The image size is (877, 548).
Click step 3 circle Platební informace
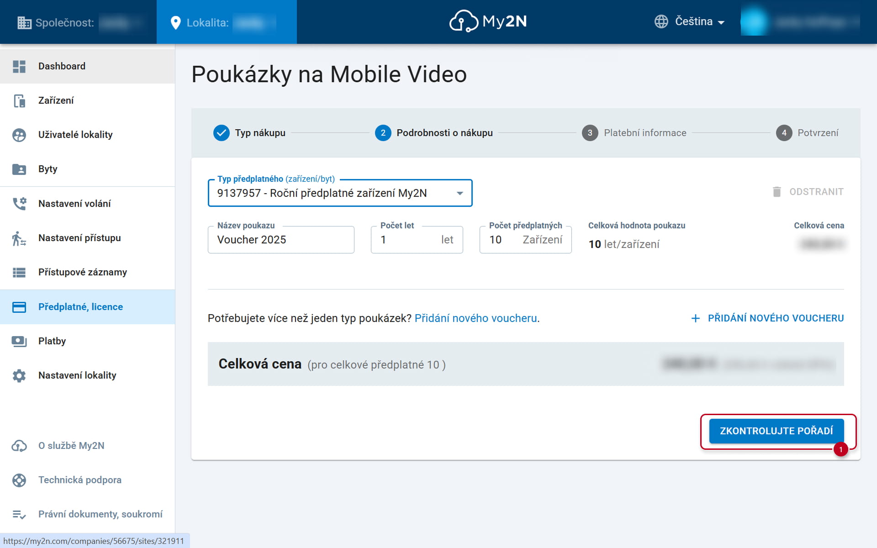pos(590,133)
